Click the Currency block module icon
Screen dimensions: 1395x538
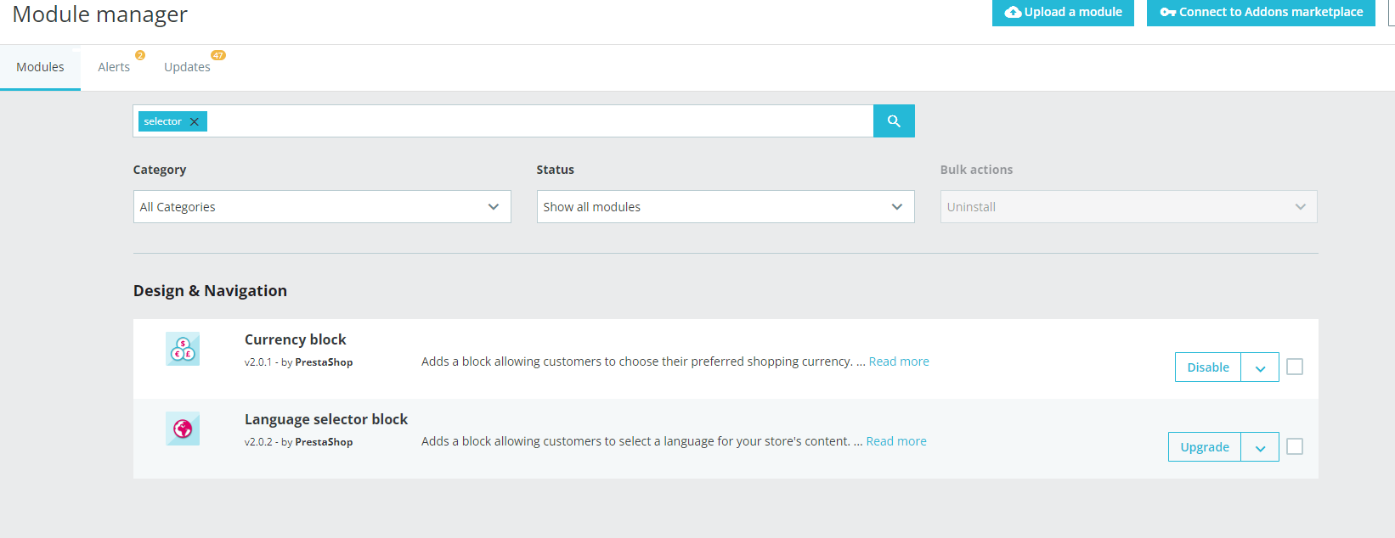click(x=183, y=349)
